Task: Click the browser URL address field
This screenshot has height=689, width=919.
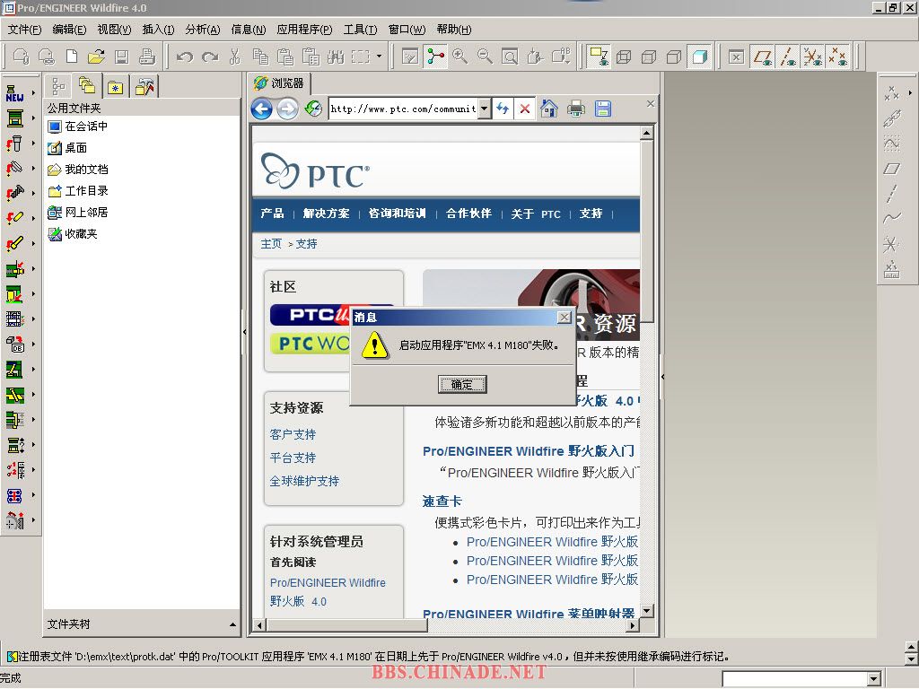Action: coord(403,109)
